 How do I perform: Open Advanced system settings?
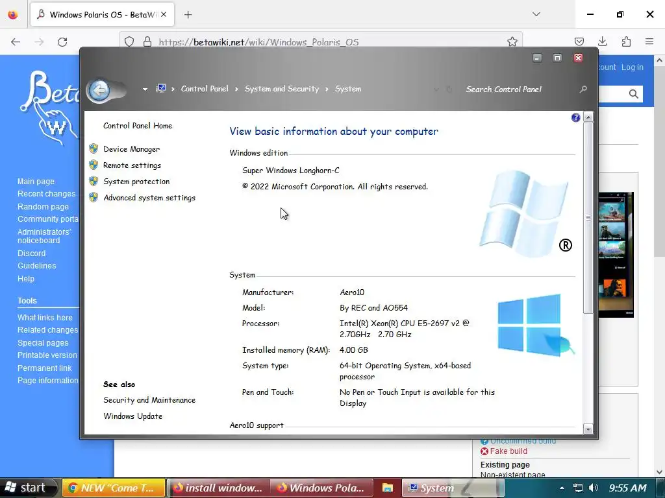(x=149, y=198)
